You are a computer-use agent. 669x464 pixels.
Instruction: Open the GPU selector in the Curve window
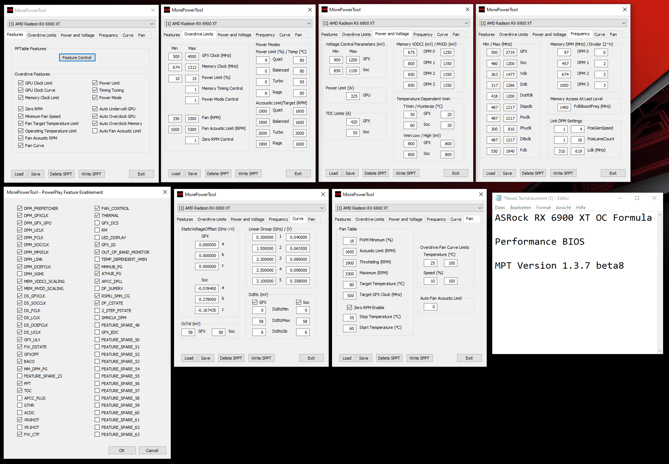[x=251, y=208]
